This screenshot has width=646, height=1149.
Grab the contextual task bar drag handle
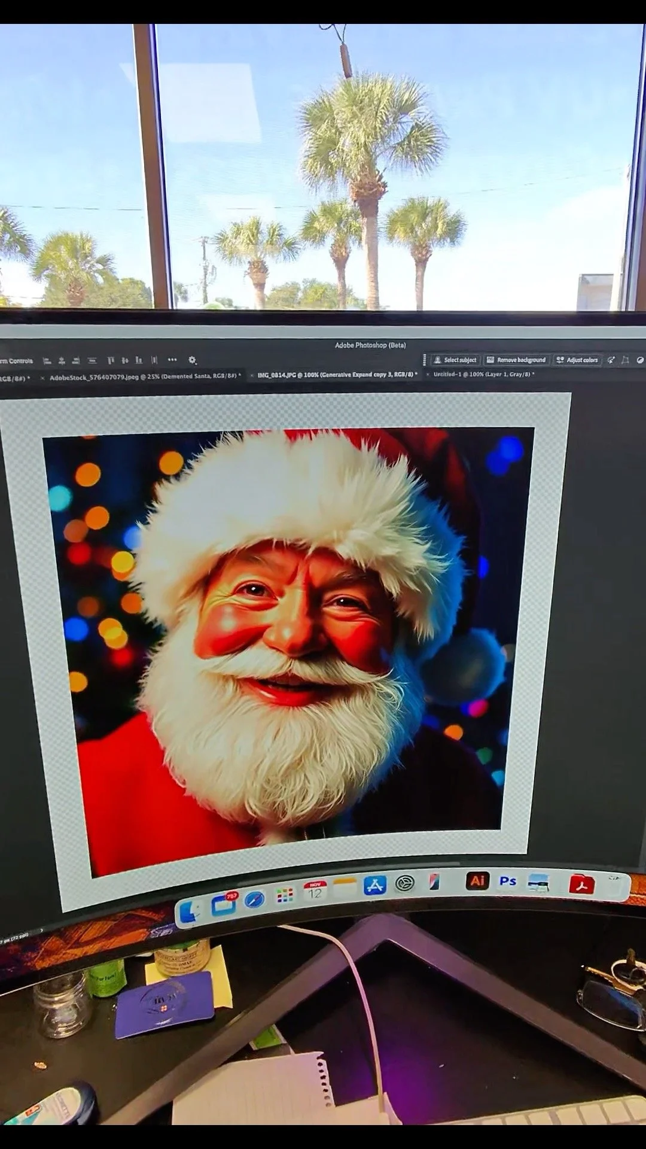point(425,360)
